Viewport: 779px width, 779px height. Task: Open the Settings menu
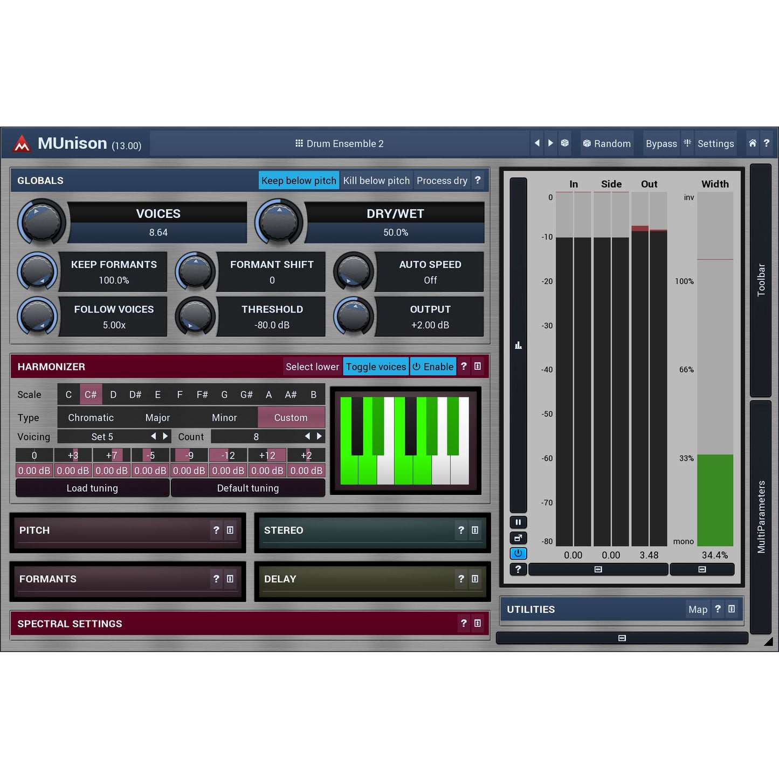[x=715, y=143]
